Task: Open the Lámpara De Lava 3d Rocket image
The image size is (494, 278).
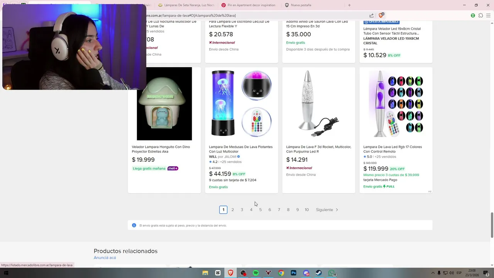Action: pyautogui.click(x=319, y=103)
